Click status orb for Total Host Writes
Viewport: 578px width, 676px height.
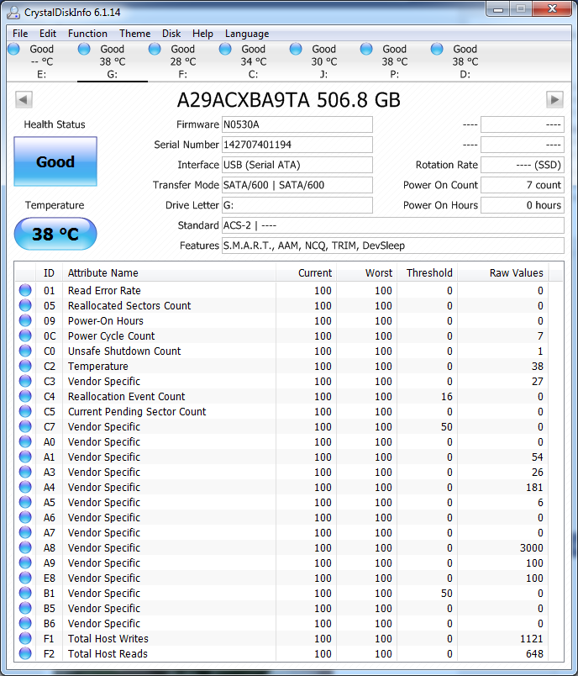[x=25, y=639]
